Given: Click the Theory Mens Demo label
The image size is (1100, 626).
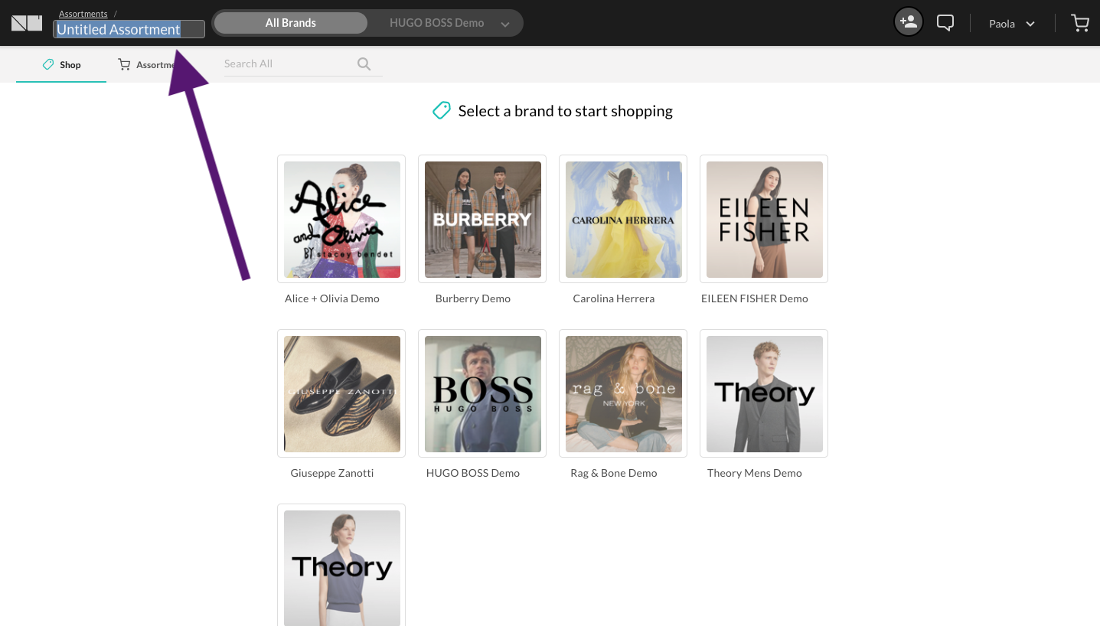Looking at the screenshot, I should coord(755,473).
